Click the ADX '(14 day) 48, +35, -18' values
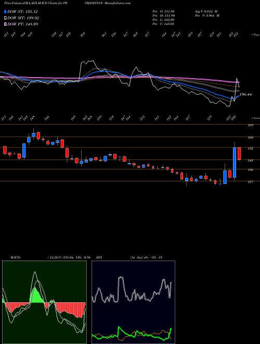This screenshot has height=344, width=260. click(x=146, y=257)
